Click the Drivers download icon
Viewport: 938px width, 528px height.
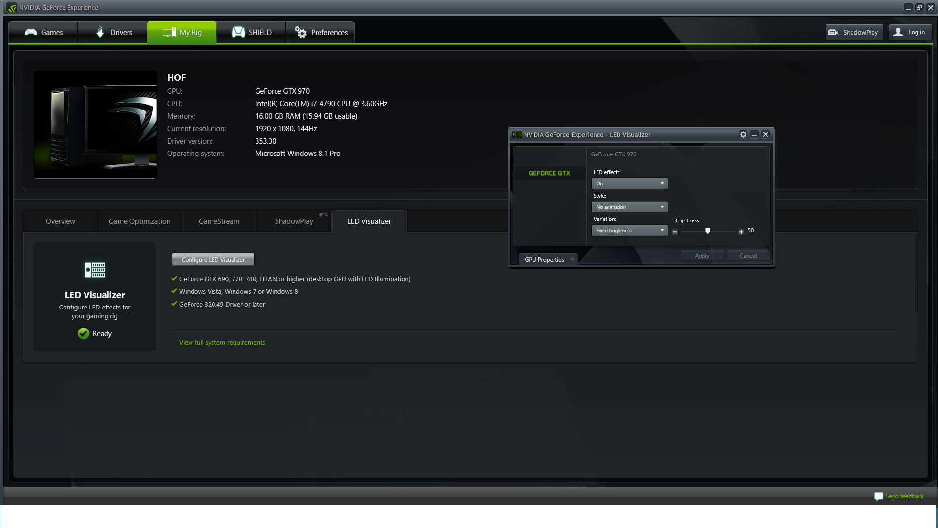tap(100, 32)
